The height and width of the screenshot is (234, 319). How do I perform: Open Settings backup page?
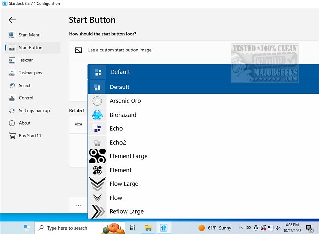point(32,111)
